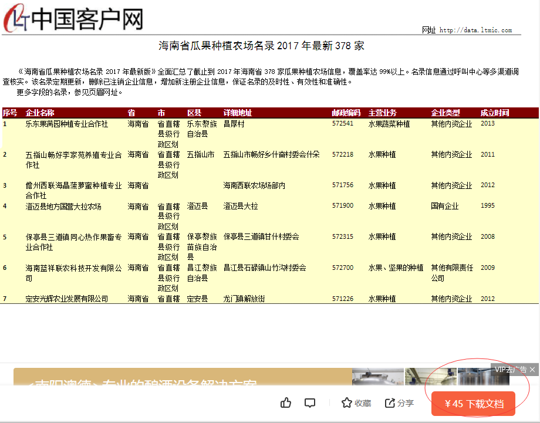Click district cell 五指山市
This screenshot has height=423, width=540.
[201, 154]
